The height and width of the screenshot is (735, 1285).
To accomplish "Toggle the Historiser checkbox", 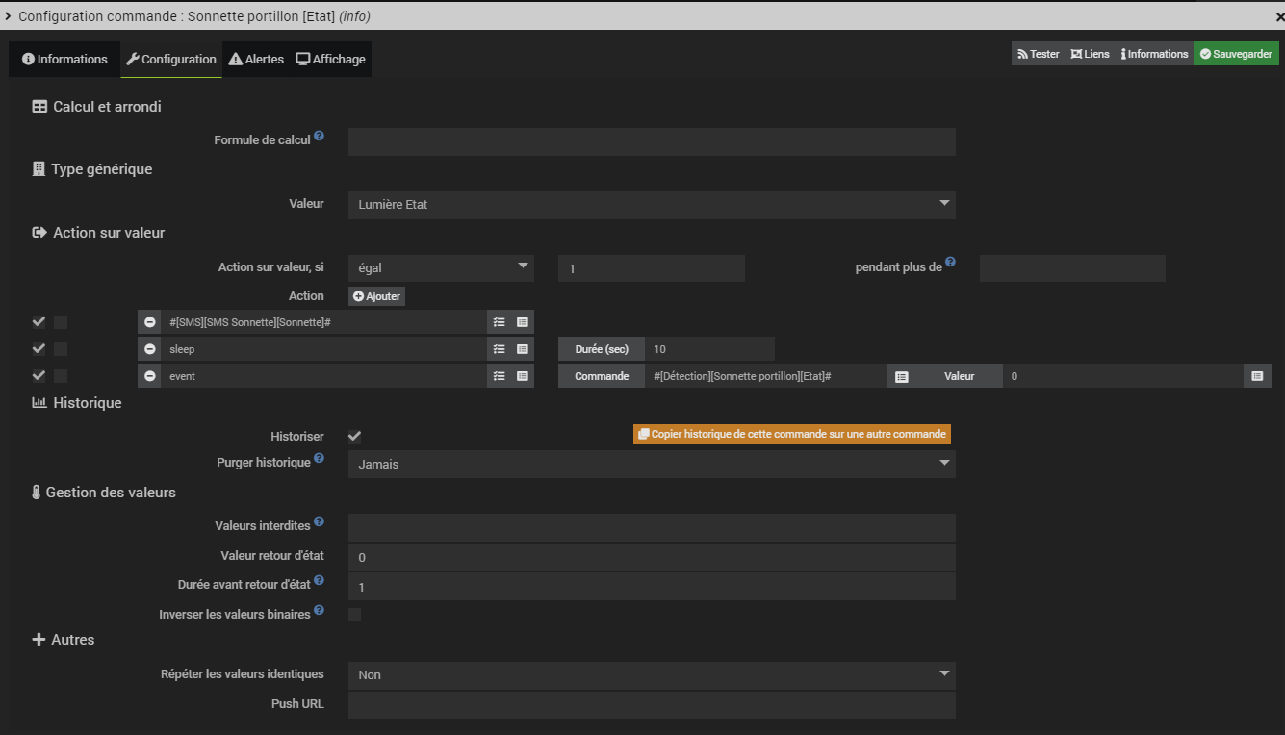I will [x=354, y=437].
